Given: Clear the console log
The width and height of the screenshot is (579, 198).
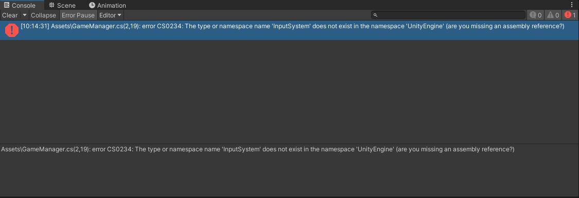Looking at the screenshot, I should (x=10, y=15).
